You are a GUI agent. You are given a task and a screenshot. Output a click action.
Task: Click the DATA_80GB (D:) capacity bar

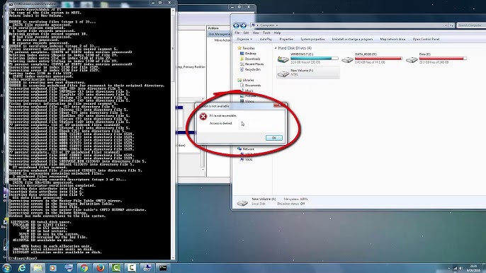tap(378, 58)
